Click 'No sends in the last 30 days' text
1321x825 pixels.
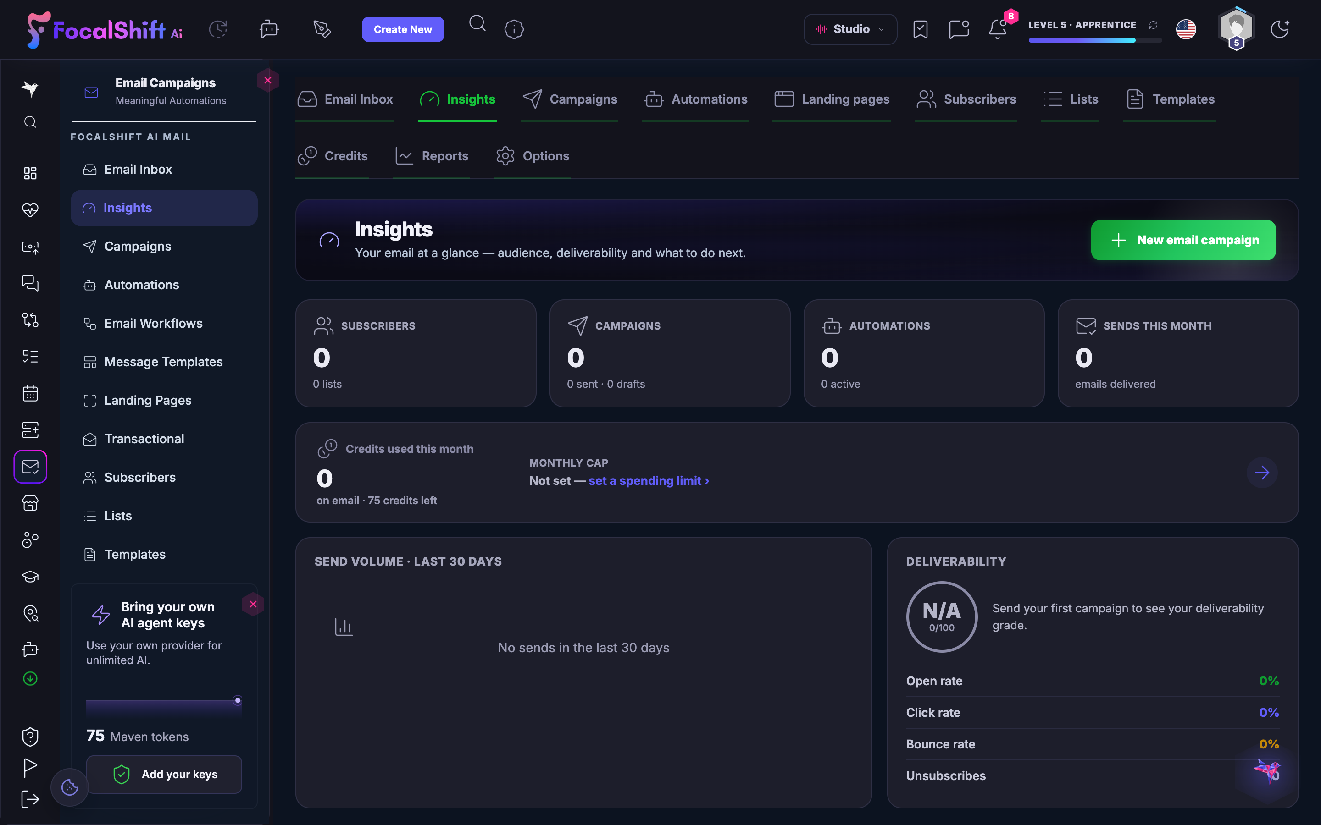click(x=583, y=648)
